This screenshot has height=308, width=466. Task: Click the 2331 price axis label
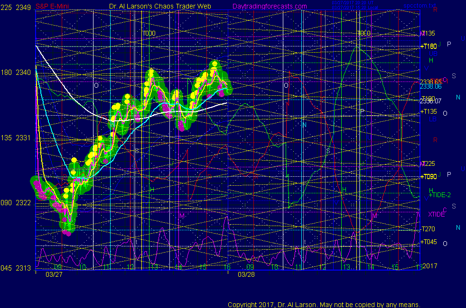click(x=23, y=138)
